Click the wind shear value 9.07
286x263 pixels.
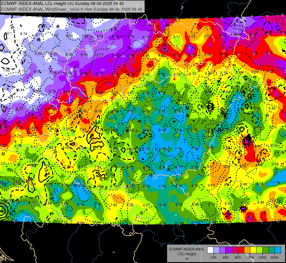click(130, 167)
